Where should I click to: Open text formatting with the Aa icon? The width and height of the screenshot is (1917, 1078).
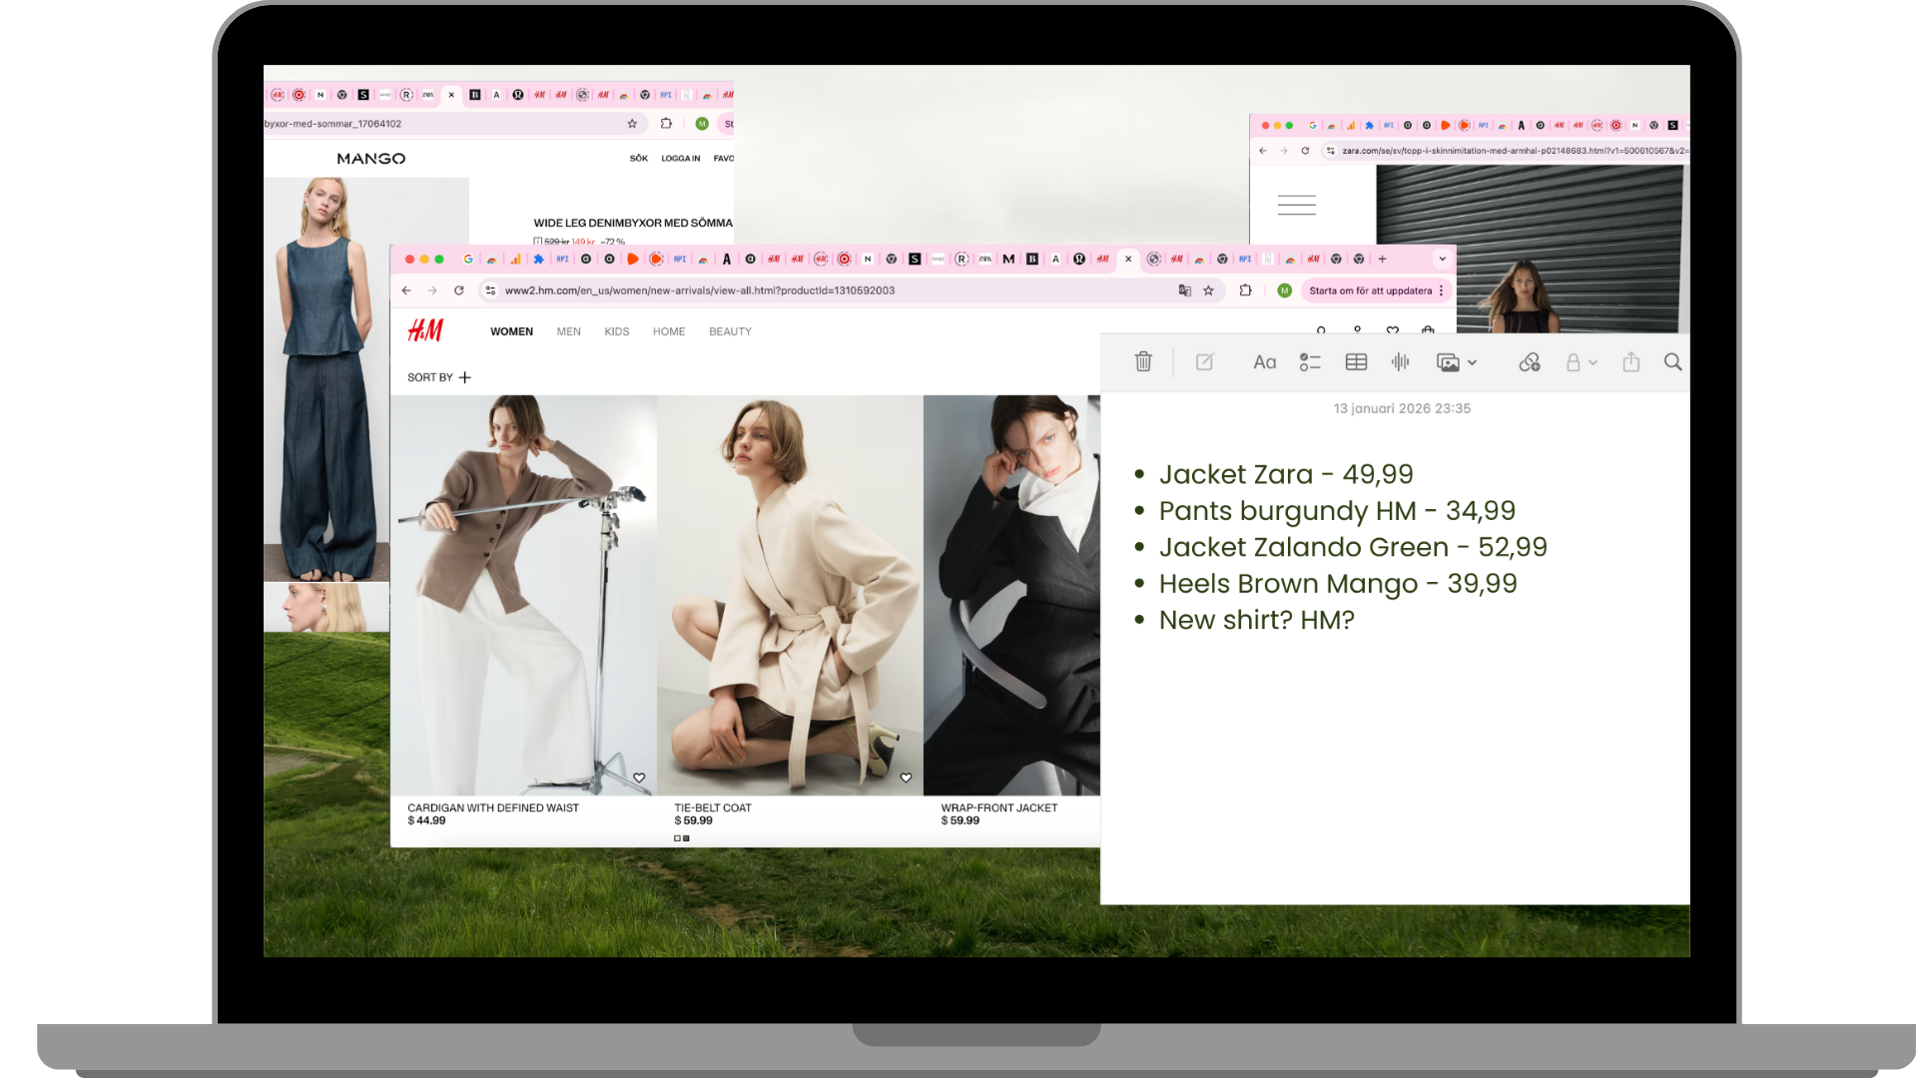(x=1264, y=362)
